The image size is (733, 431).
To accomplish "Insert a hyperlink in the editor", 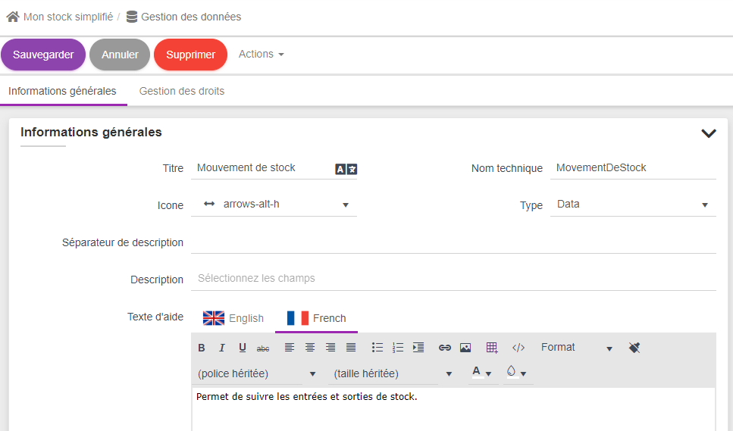I will coord(445,348).
